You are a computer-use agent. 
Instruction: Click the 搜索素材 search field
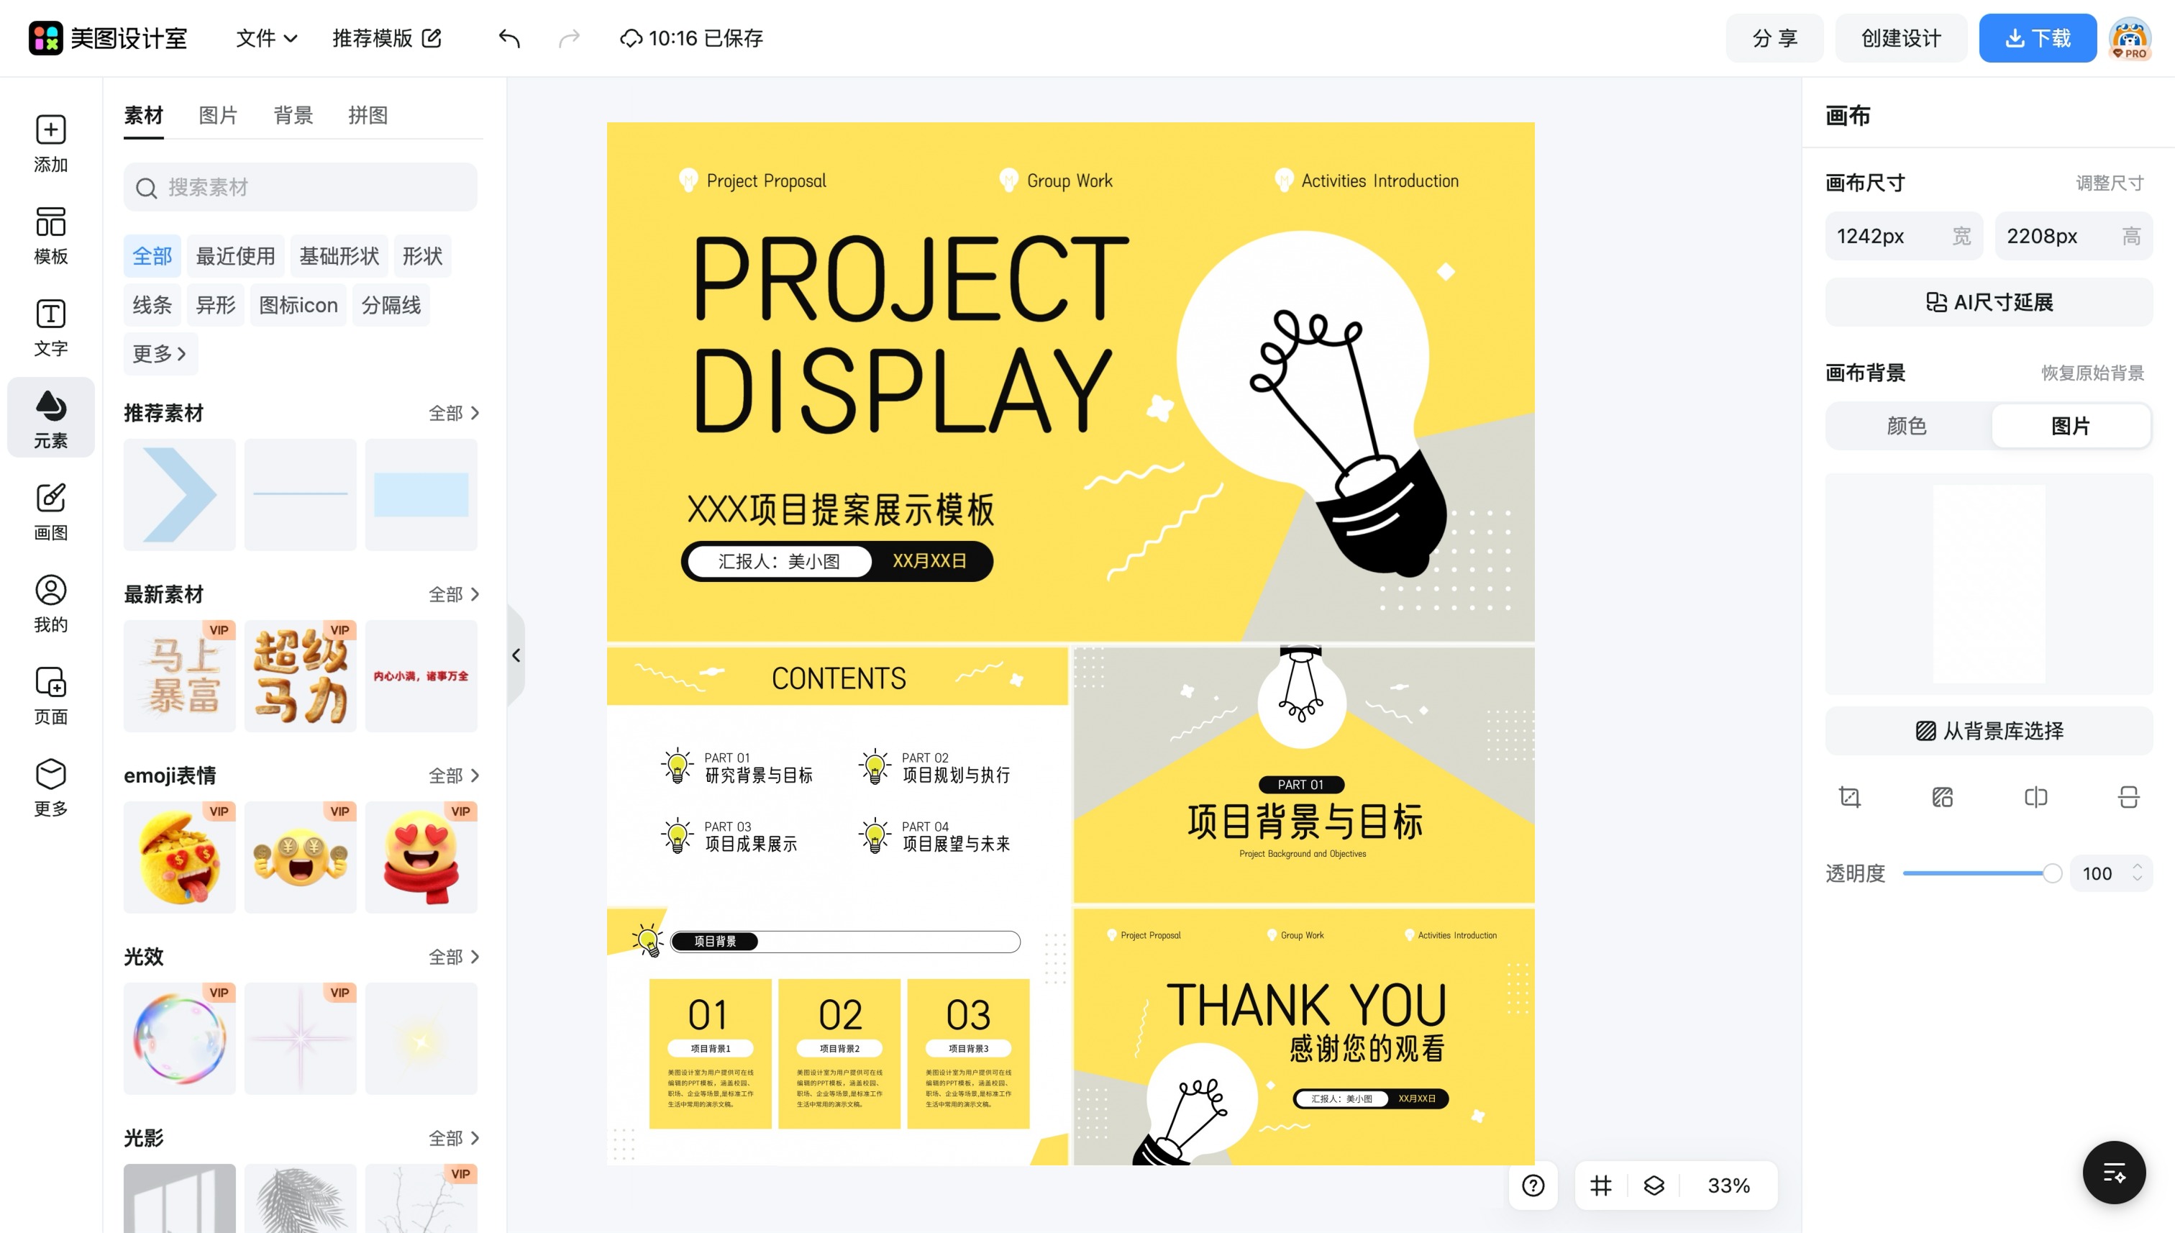pyautogui.click(x=301, y=187)
